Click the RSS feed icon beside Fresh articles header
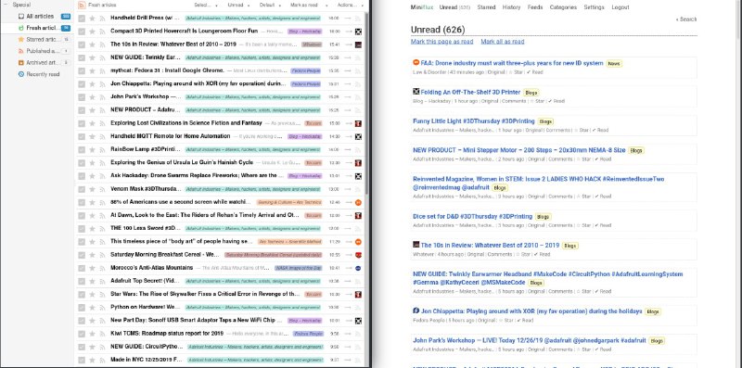 (82, 5)
